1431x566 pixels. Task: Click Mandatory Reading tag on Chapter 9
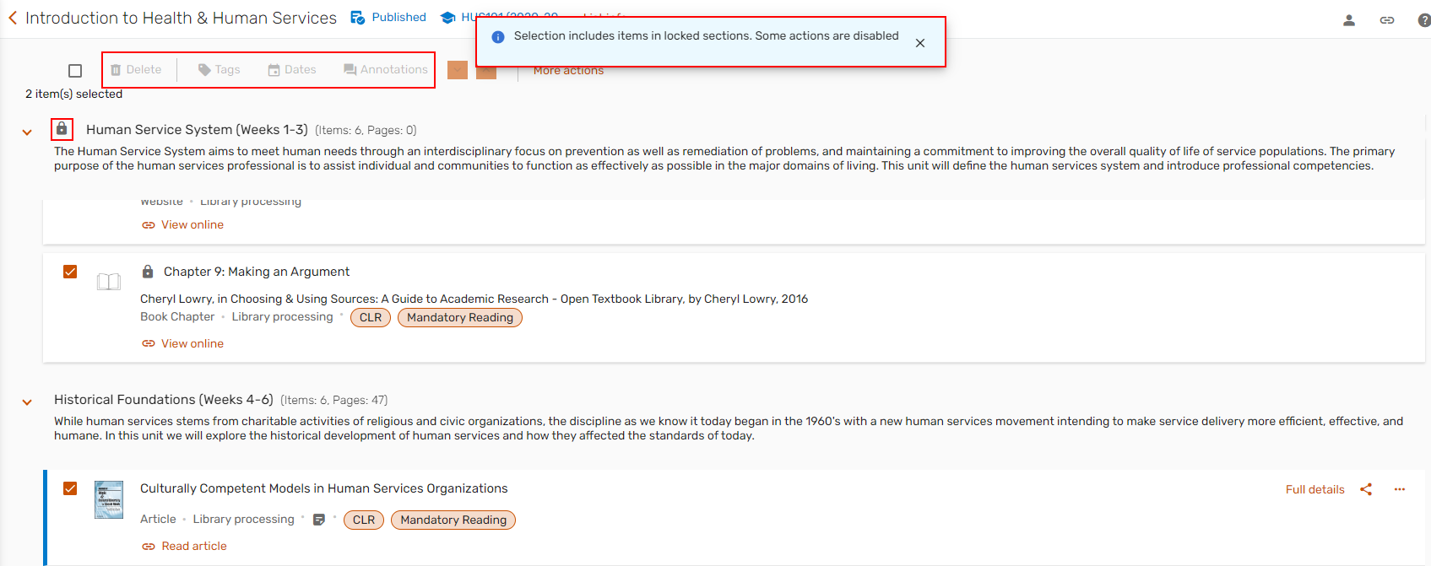460,317
